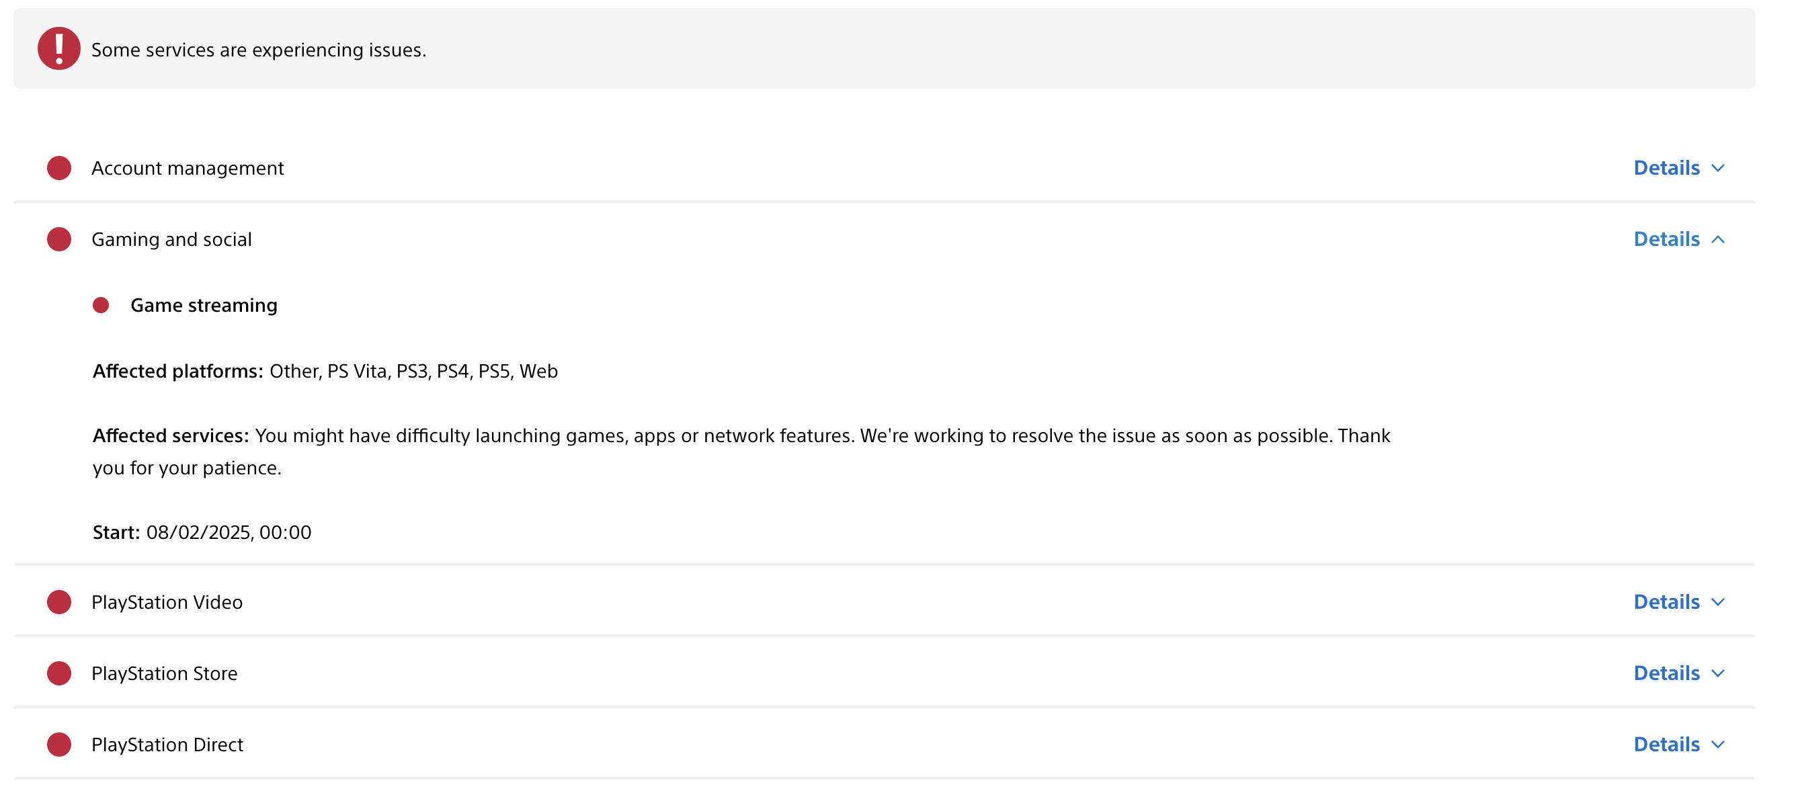Click the red status icon for PlayStation Video

61,601
